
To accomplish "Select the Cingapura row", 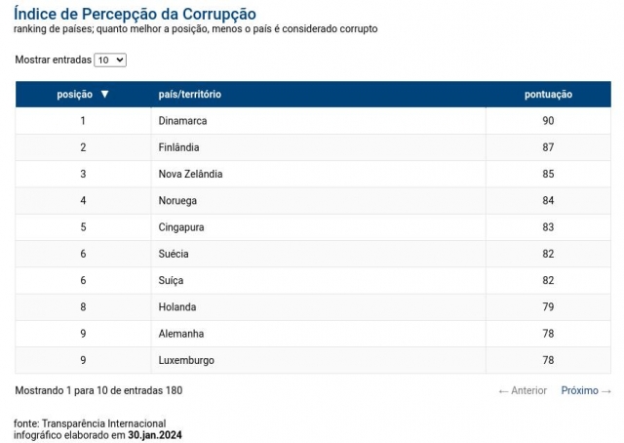I will pos(313,227).
